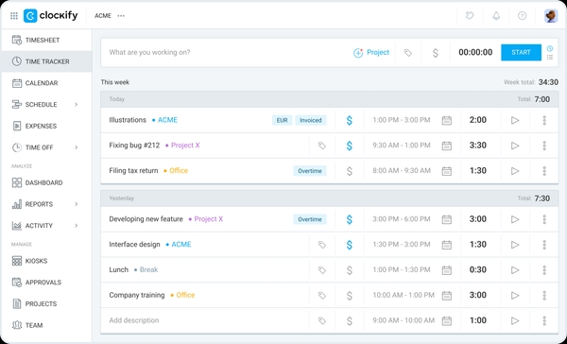Open Dashboard from sidebar

click(46, 182)
